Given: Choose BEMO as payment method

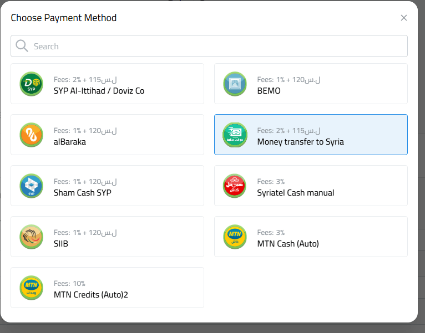Looking at the screenshot, I should [311, 84].
